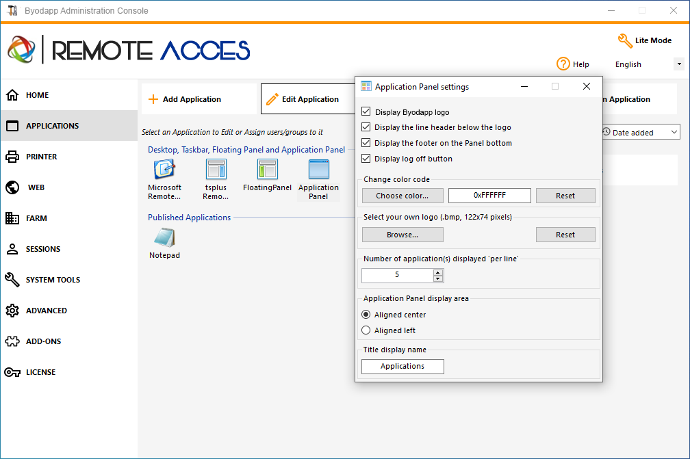
Task: Reset the custom logo
Action: tap(565, 235)
